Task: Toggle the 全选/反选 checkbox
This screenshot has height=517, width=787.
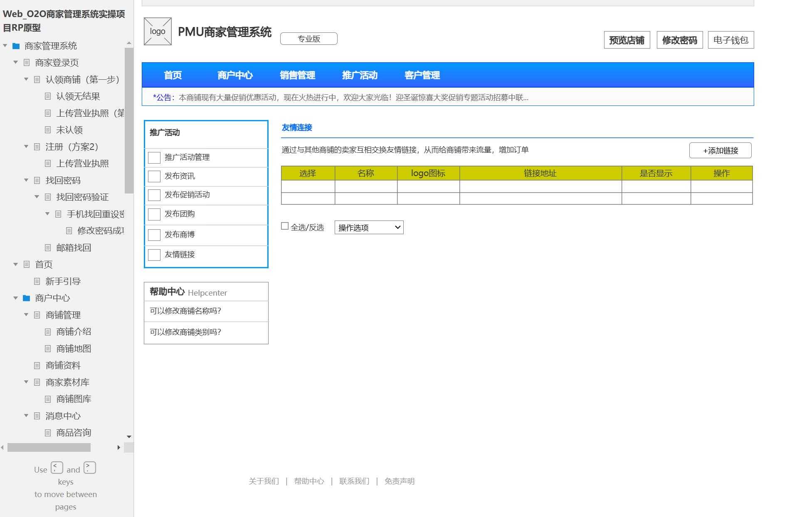Action: (x=285, y=226)
